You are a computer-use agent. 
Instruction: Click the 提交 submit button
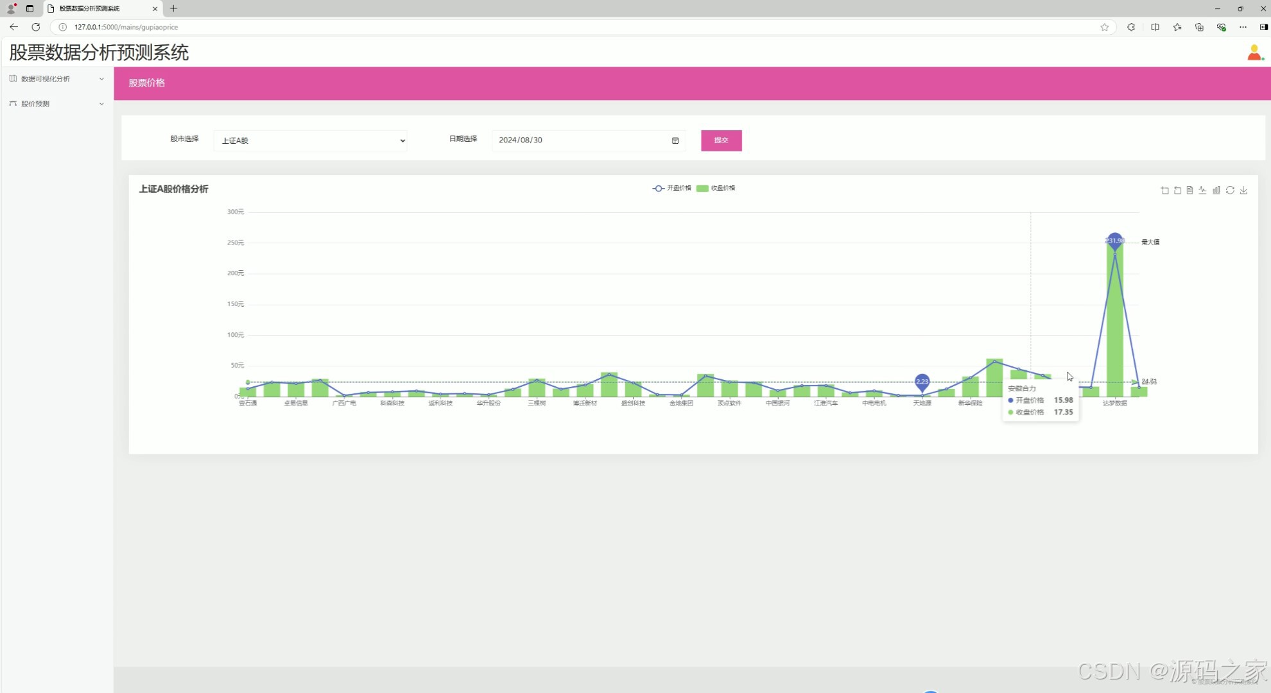[x=721, y=141]
